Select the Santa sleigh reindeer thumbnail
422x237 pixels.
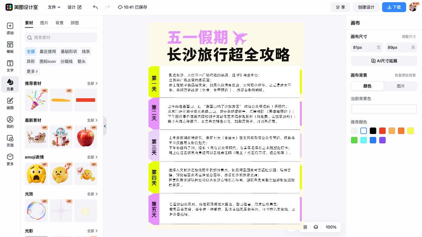click(36, 137)
